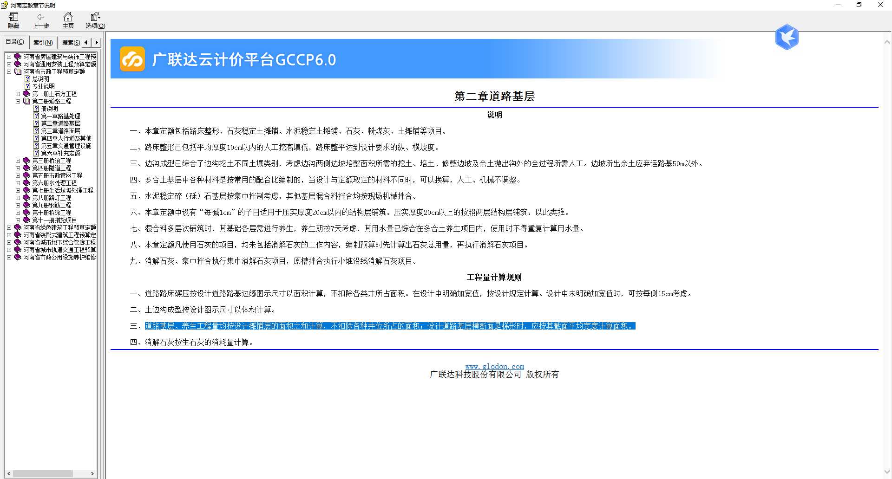Viewport: 892px width, 479px height.
Task: Select 第九册钢筋工程 in the tree
Action: (52, 205)
